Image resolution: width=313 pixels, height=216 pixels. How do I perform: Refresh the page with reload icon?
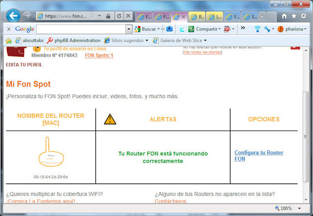pyautogui.click(x=119, y=16)
